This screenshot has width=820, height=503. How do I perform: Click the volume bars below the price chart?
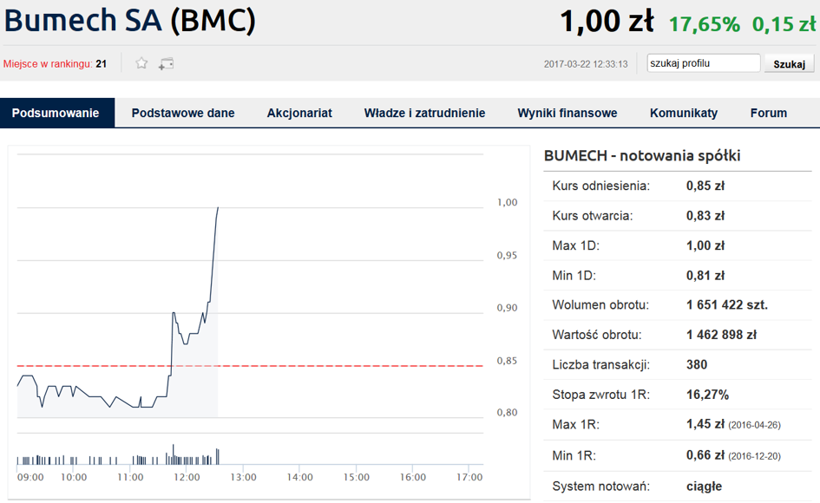[118, 456]
